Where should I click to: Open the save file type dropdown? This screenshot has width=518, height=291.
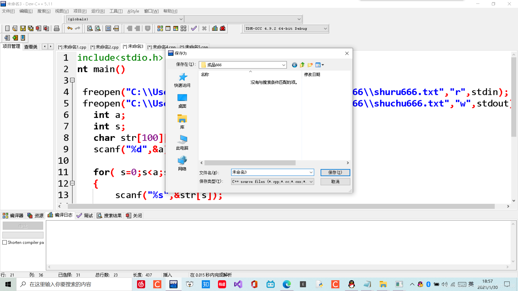[311, 182]
